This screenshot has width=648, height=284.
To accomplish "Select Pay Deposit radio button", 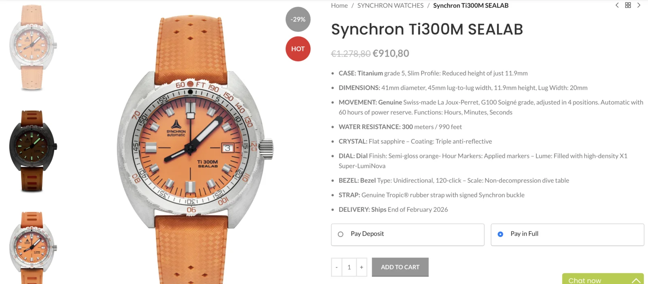I will coord(341,234).
